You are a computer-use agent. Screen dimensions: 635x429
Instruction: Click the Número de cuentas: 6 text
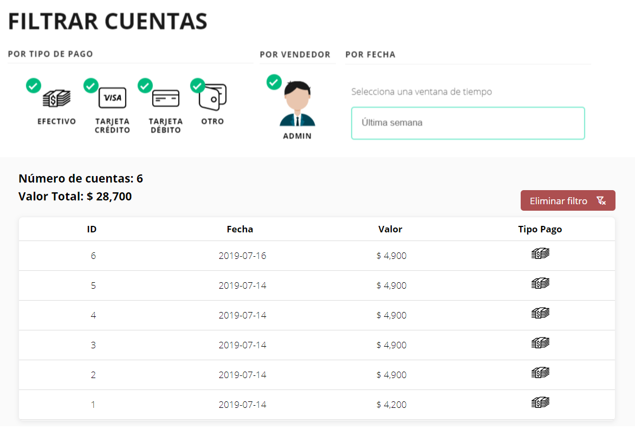pos(81,179)
